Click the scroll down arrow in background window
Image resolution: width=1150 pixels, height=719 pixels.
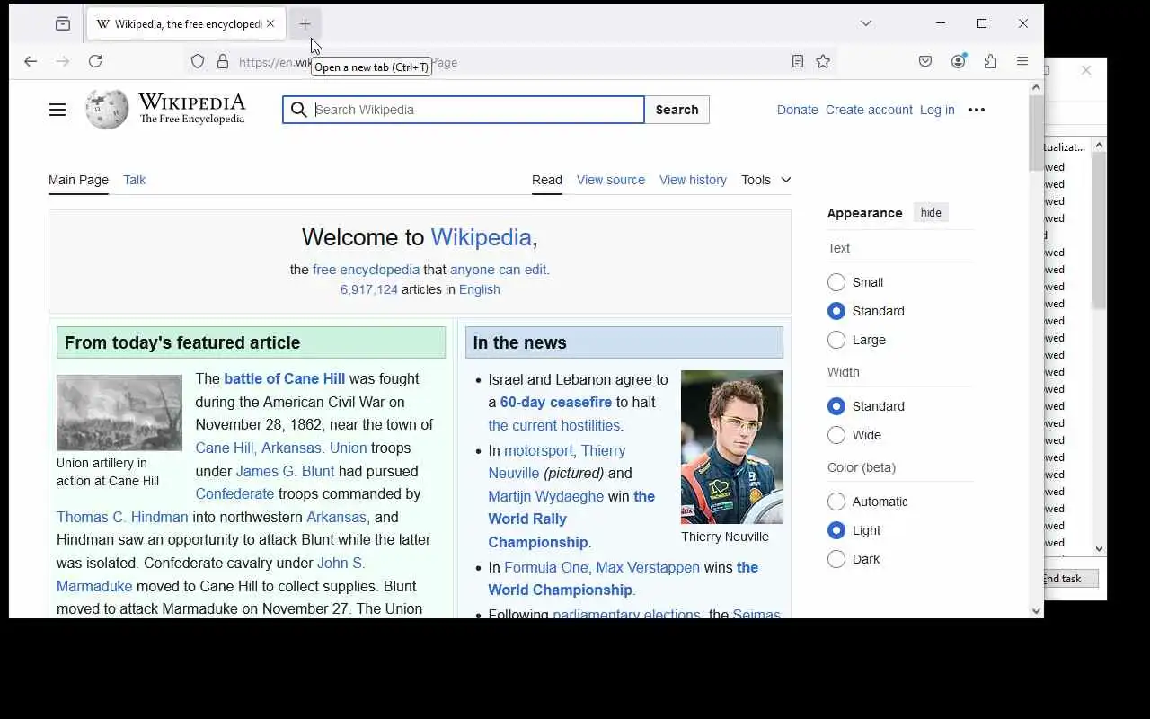[1100, 549]
